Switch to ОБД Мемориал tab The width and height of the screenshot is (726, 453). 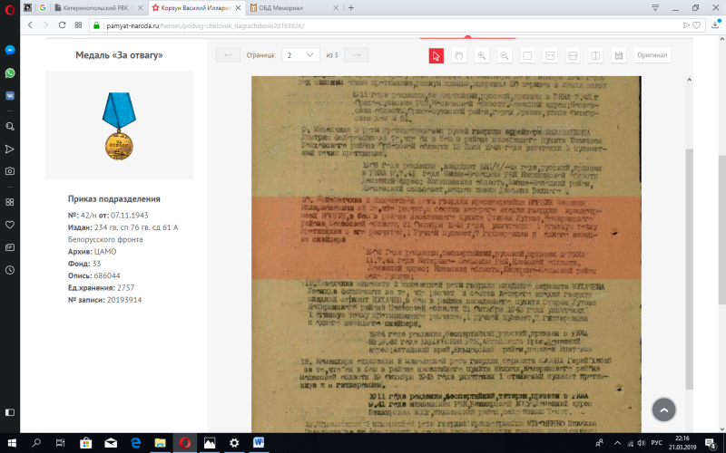[x=297, y=7]
